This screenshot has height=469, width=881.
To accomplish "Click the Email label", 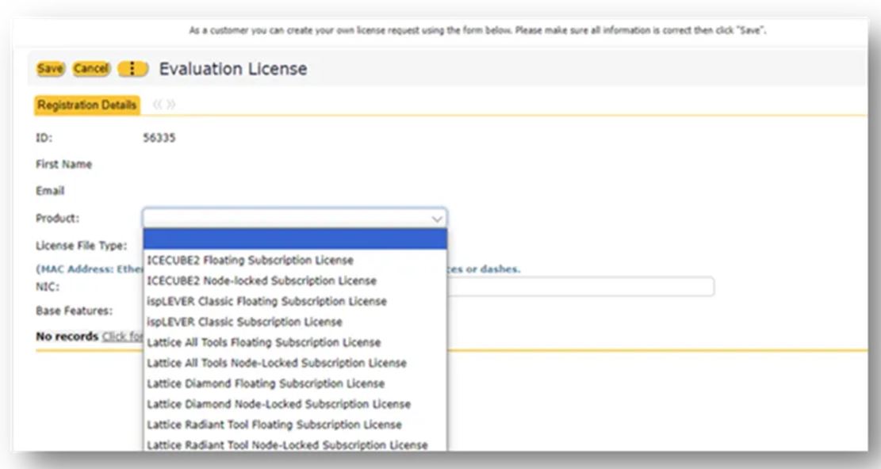I will [50, 191].
